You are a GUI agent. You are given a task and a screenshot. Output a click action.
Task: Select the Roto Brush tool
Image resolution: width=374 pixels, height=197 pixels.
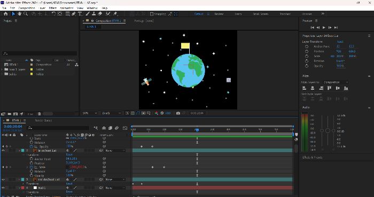[108, 14]
